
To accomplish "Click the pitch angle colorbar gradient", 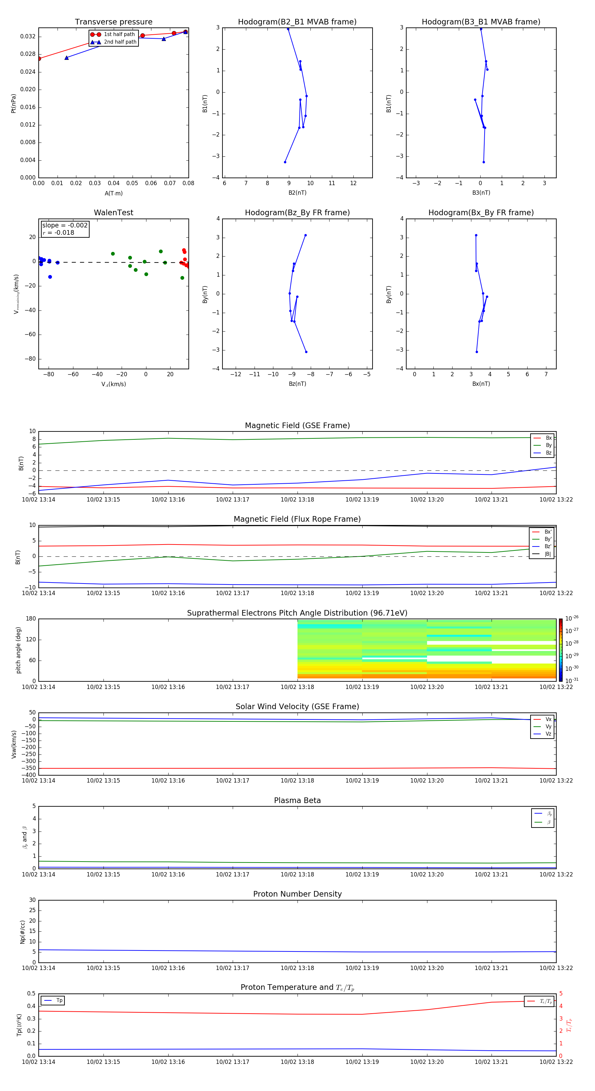I will [561, 650].
